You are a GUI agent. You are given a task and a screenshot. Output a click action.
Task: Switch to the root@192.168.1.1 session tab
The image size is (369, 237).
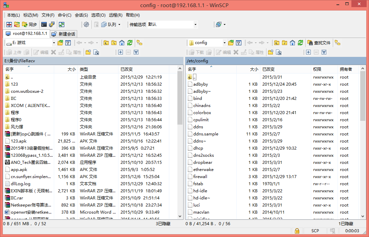pos(26,34)
